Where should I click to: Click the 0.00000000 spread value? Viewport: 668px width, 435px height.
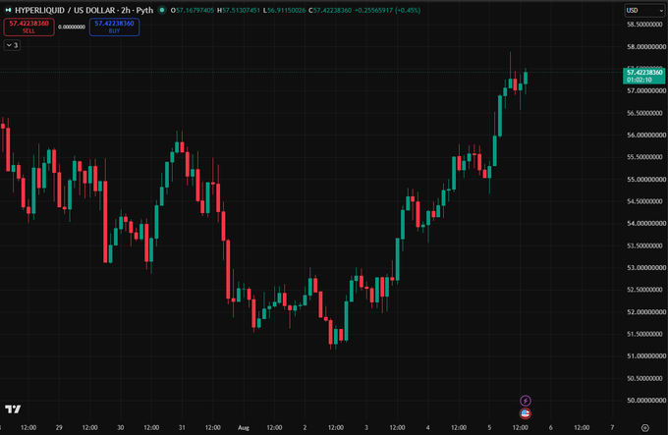pyautogui.click(x=72, y=27)
